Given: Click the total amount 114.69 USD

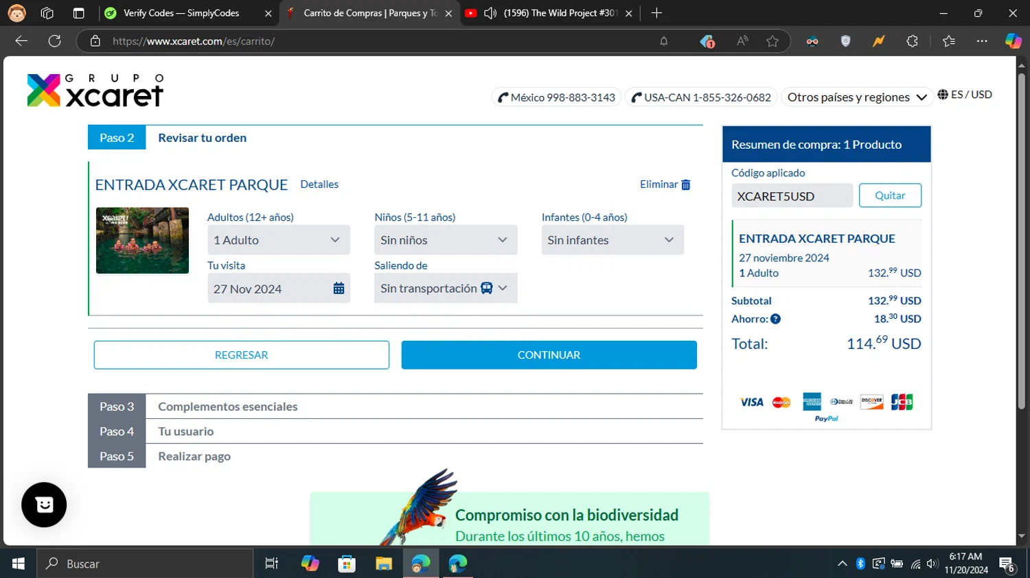Looking at the screenshot, I should click(884, 343).
